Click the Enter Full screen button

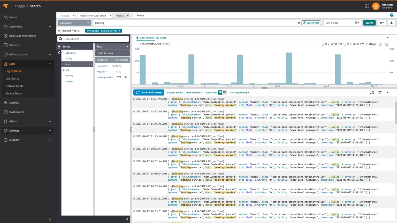148,92
